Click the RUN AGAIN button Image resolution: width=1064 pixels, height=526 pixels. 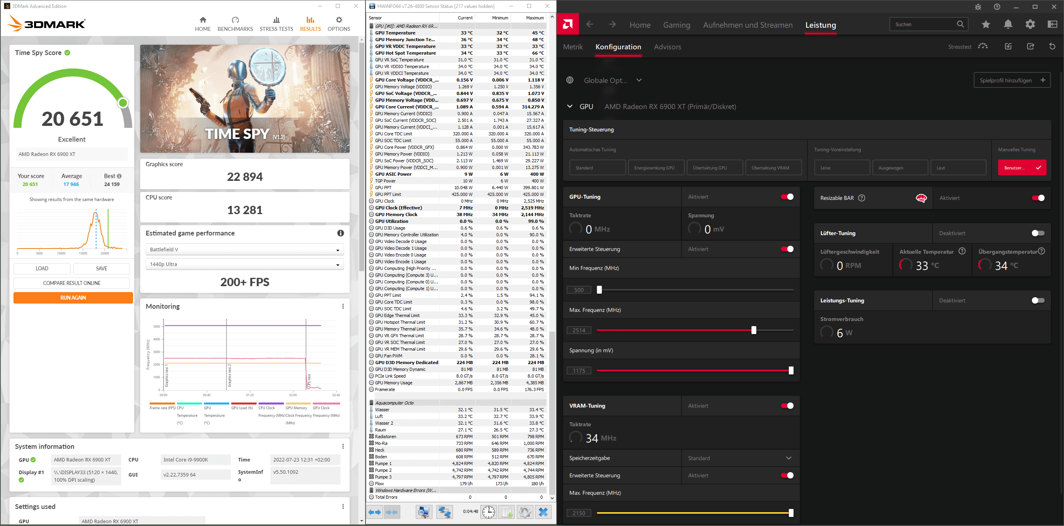click(x=73, y=298)
